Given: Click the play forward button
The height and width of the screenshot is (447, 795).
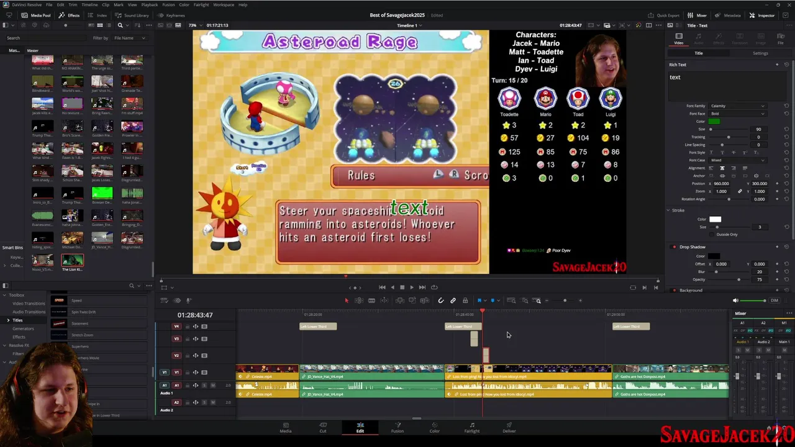Looking at the screenshot, I should [x=412, y=287].
